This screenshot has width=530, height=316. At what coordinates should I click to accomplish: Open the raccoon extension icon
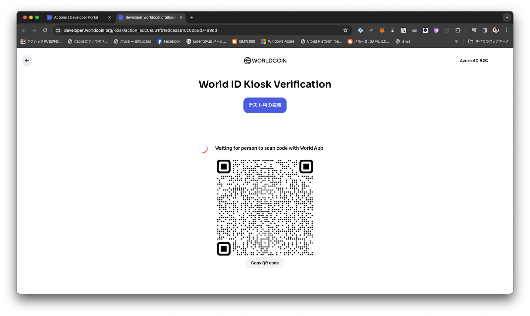click(393, 30)
